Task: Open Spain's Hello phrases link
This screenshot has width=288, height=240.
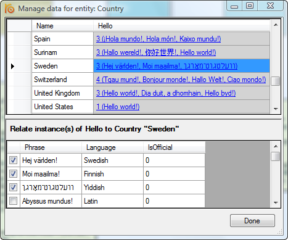Action: pos(158,39)
